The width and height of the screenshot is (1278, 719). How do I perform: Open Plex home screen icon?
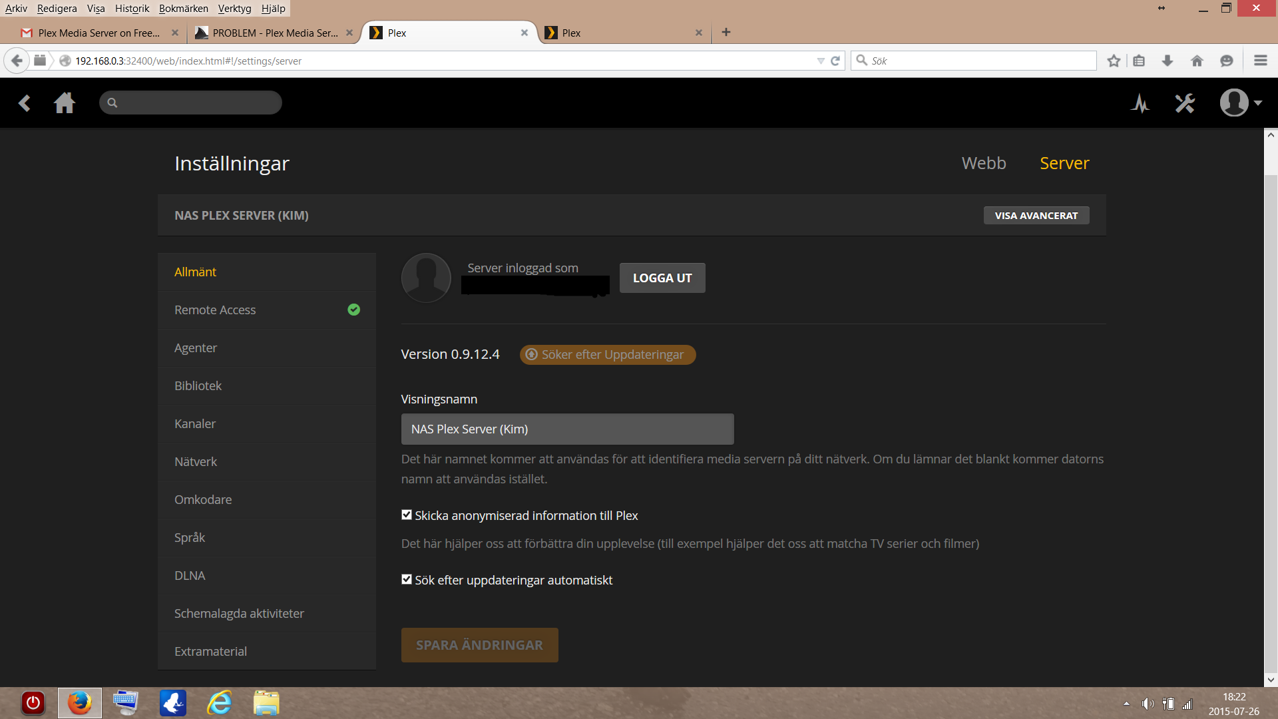point(65,103)
